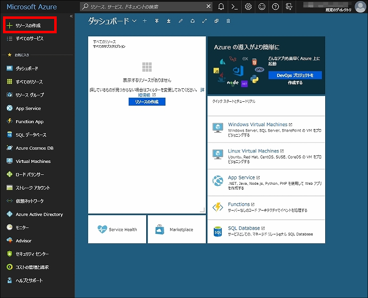Screen dimensions: 368x298
Task: Open リソース グループ in sidebar
Action: point(25,95)
